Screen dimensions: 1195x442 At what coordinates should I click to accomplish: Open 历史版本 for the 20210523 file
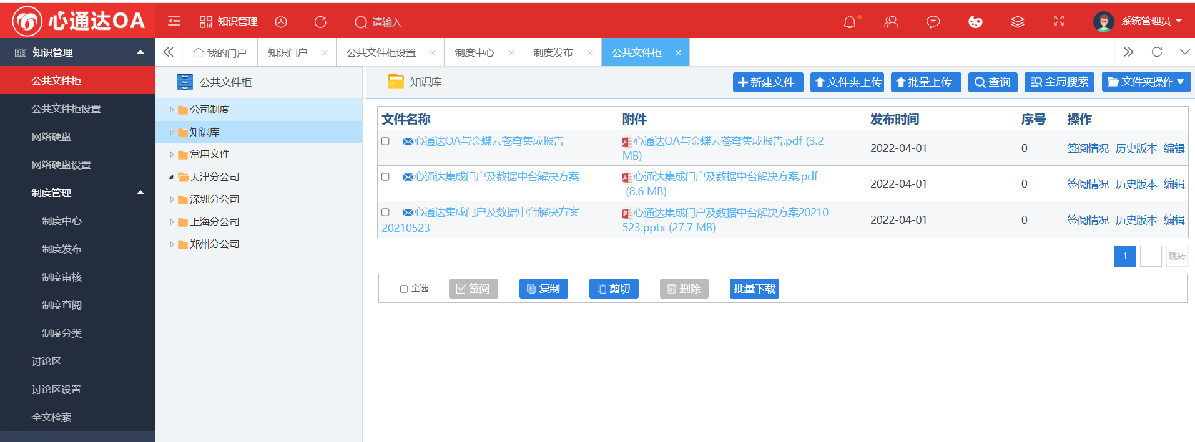coord(1136,220)
